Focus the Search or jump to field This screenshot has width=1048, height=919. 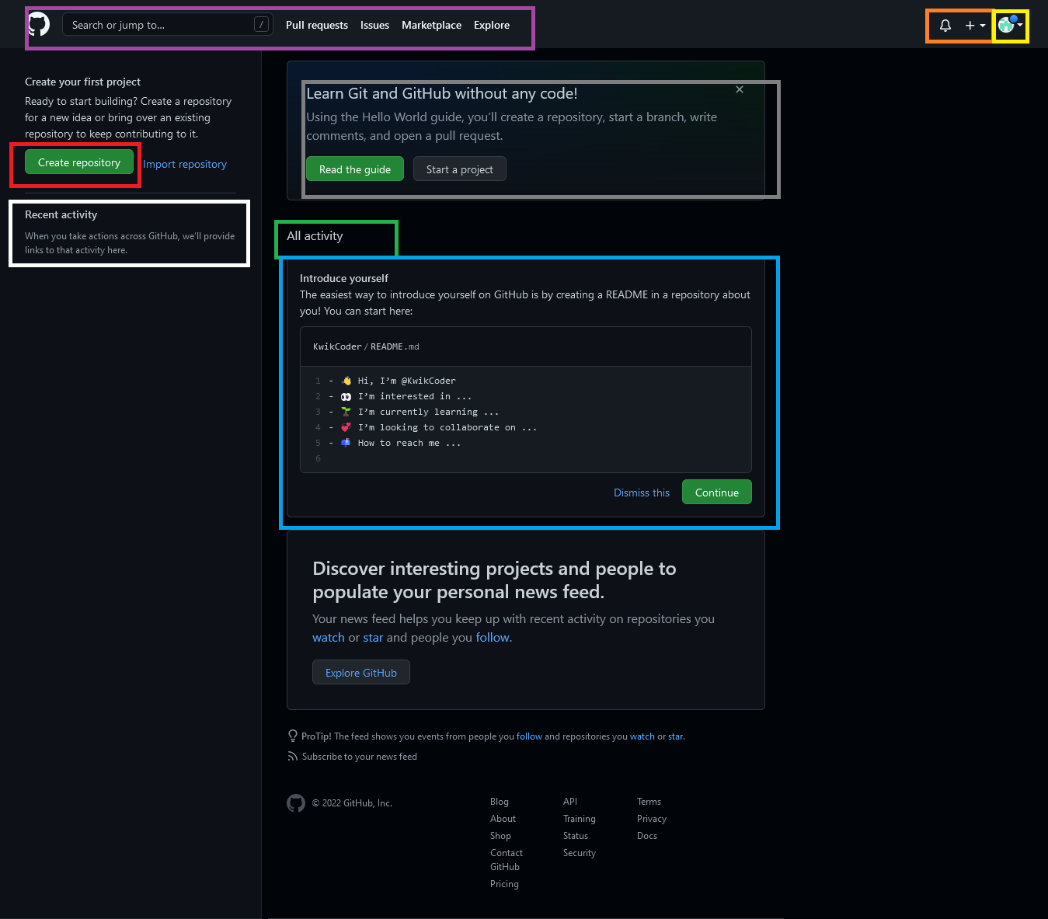[x=168, y=25]
